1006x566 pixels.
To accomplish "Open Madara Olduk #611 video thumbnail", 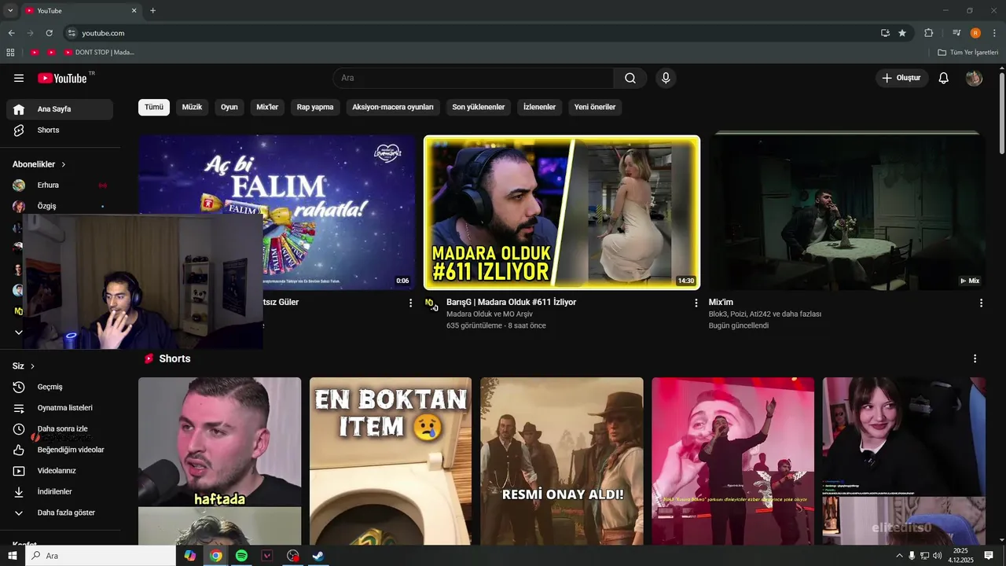I will pos(562,212).
